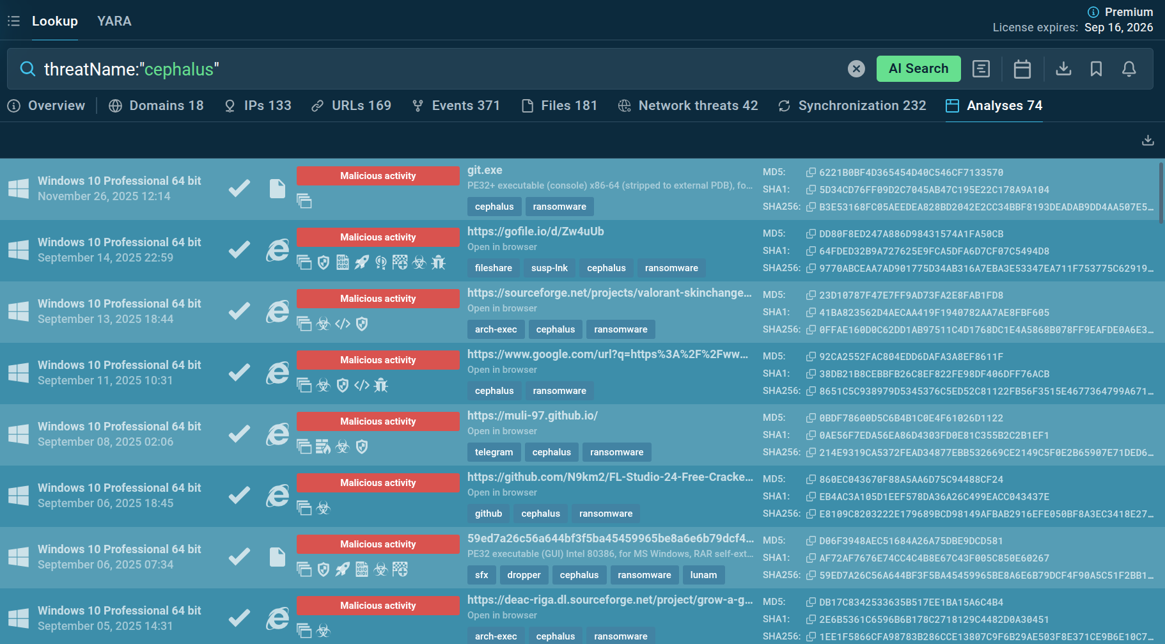Click the Premium license info icon
Viewport: 1165px width, 644px height.
tap(1093, 12)
